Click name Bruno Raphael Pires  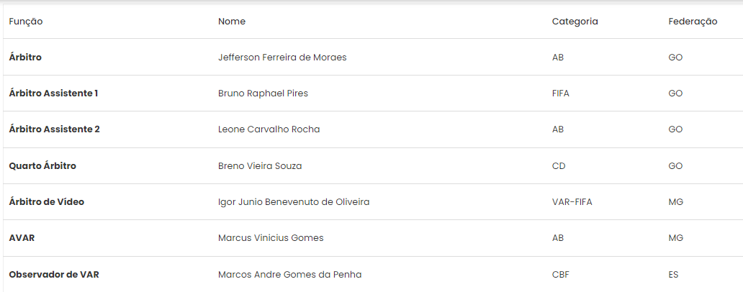(263, 93)
